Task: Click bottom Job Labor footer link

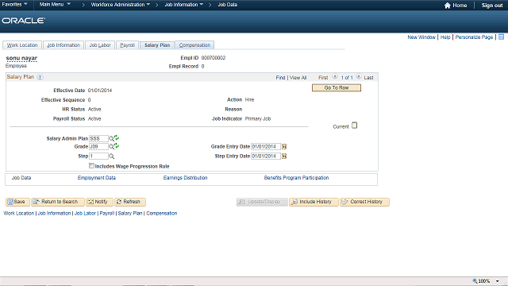Action: [85, 214]
